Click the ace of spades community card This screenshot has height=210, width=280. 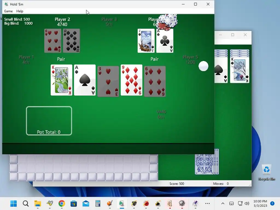pos(85,80)
